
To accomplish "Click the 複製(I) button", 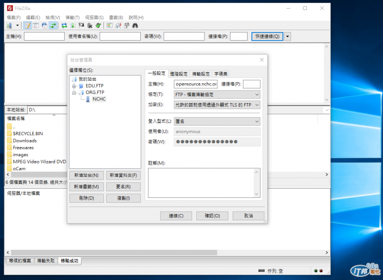I will pyautogui.click(x=124, y=198).
